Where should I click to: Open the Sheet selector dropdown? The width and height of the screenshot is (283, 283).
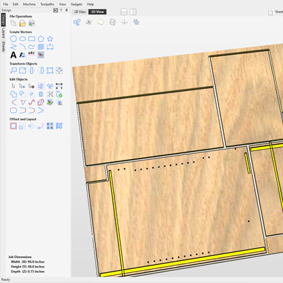click(x=276, y=12)
